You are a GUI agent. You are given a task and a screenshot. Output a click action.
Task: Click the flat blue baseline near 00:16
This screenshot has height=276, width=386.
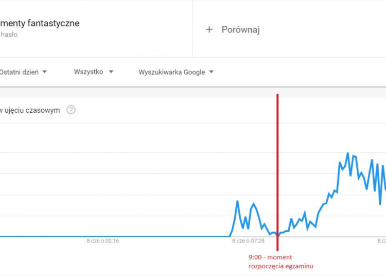tap(103, 236)
